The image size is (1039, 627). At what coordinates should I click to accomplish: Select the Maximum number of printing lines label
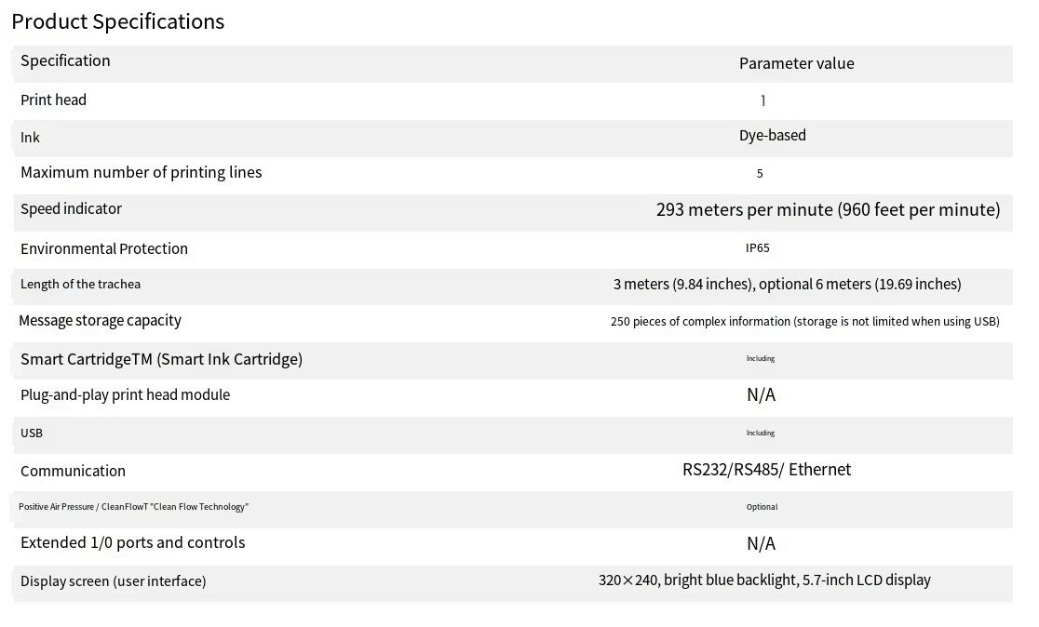pos(141,172)
